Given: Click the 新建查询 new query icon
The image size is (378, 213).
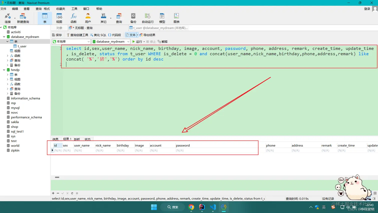Looking at the screenshot, I should pos(23,18).
